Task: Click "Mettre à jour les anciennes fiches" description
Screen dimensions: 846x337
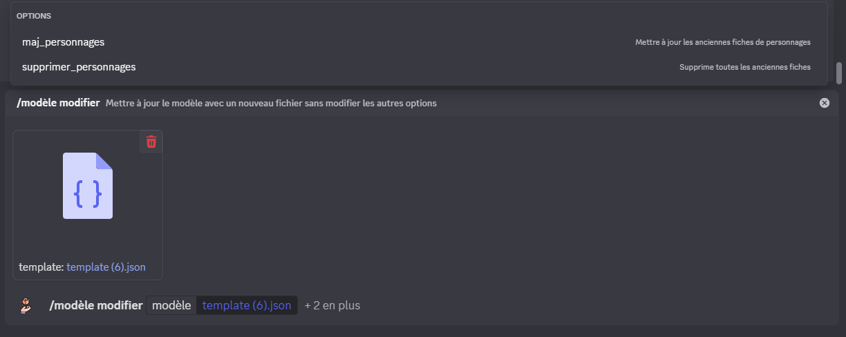Action: [722, 42]
